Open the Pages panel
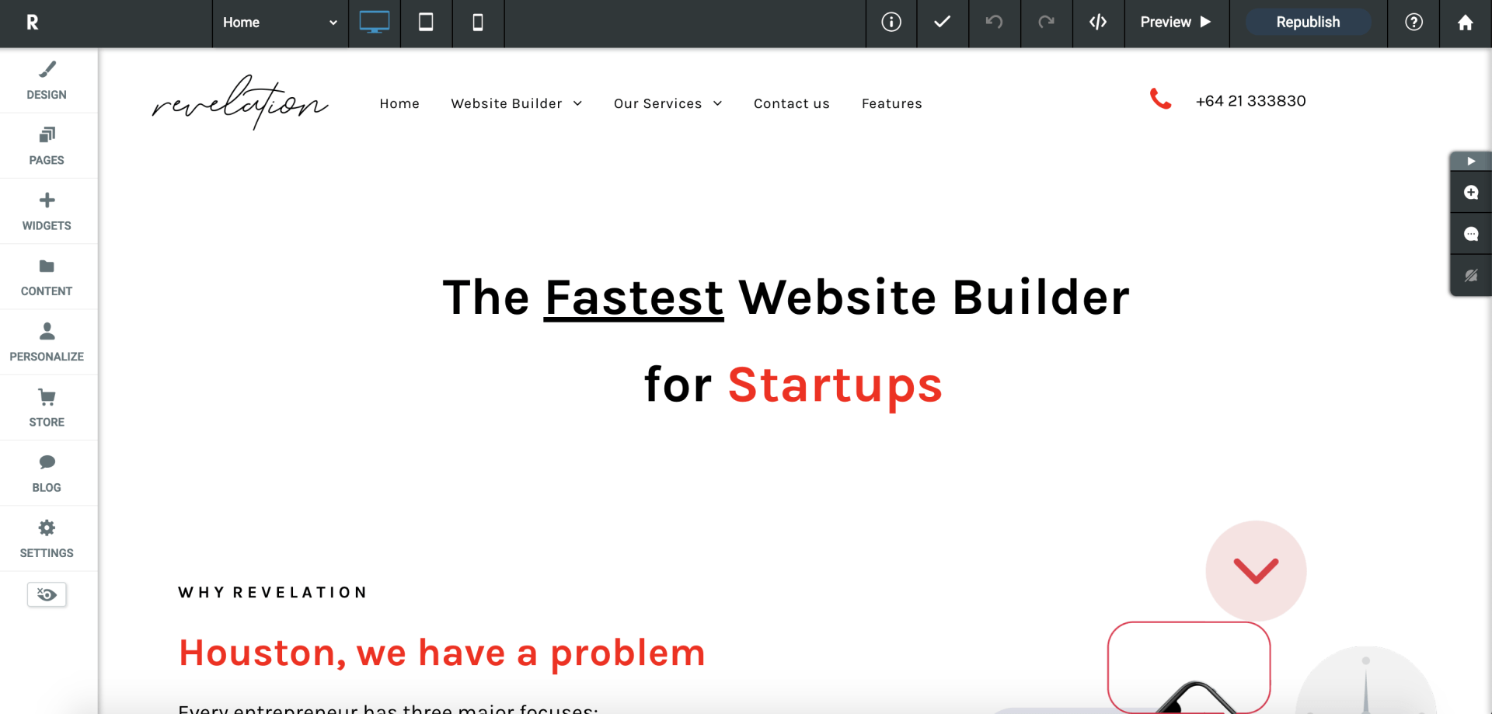 (x=47, y=146)
